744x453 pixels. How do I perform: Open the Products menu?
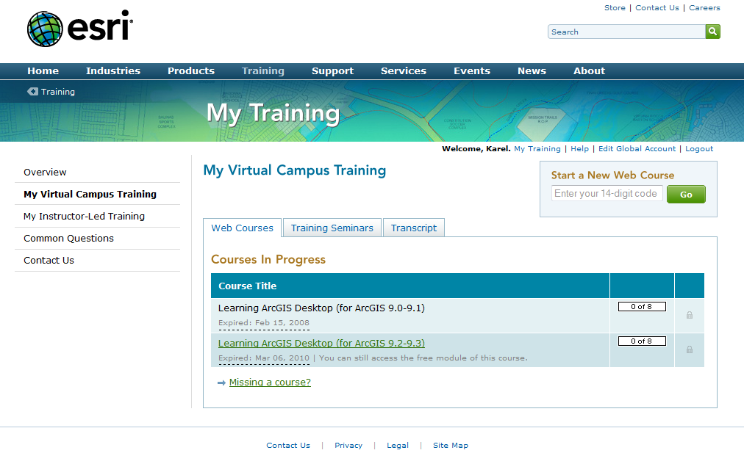pos(191,71)
